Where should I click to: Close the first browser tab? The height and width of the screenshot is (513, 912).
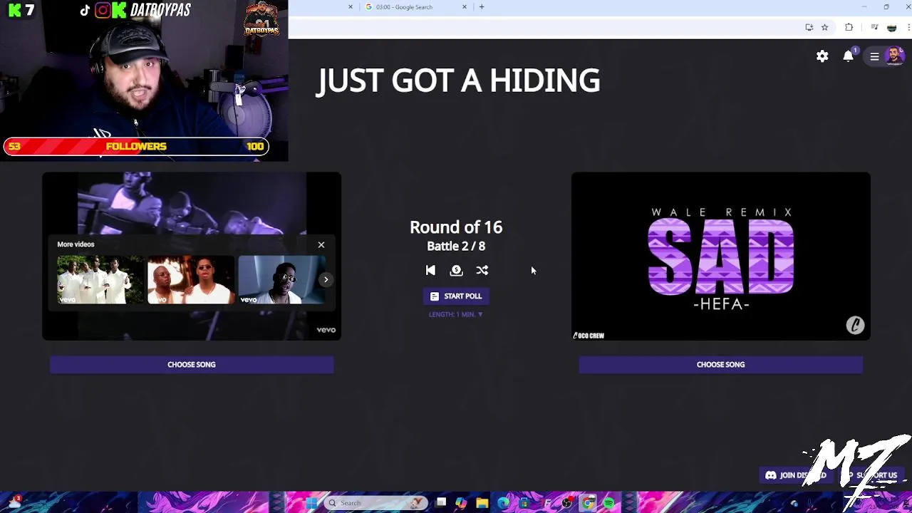pyautogui.click(x=351, y=7)
